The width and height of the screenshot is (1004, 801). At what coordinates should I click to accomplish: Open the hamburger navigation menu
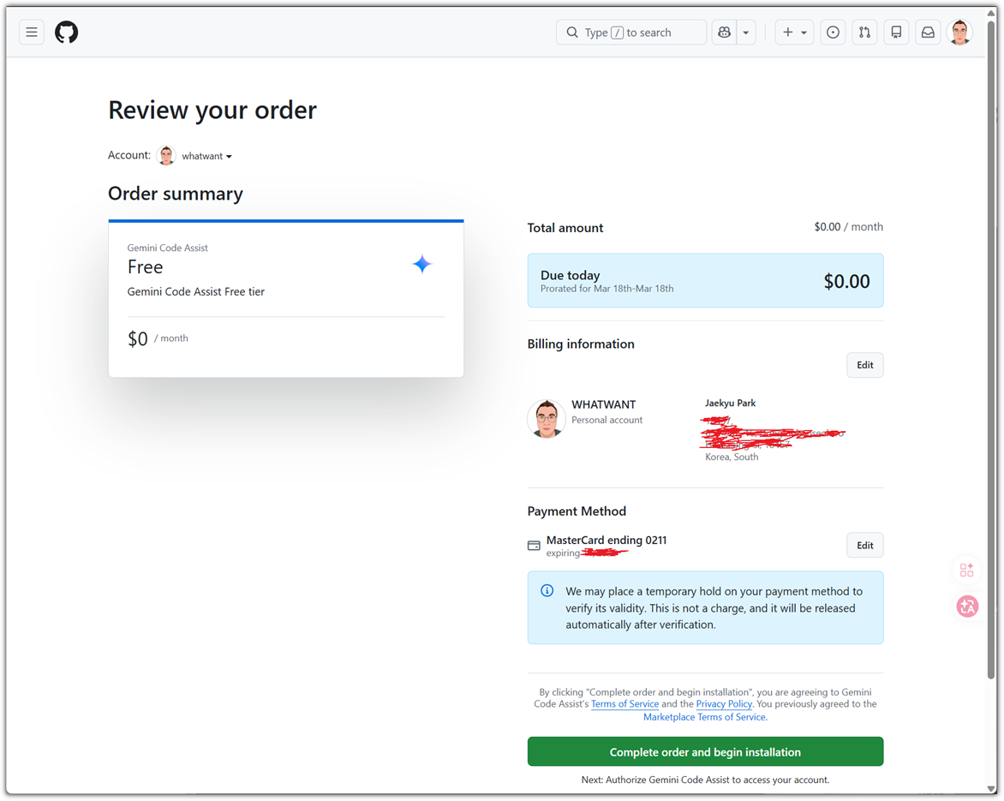(32, 32)
